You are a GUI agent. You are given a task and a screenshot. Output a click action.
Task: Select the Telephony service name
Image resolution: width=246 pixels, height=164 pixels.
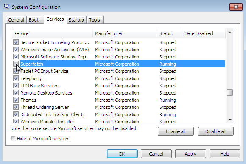[31, 78]
